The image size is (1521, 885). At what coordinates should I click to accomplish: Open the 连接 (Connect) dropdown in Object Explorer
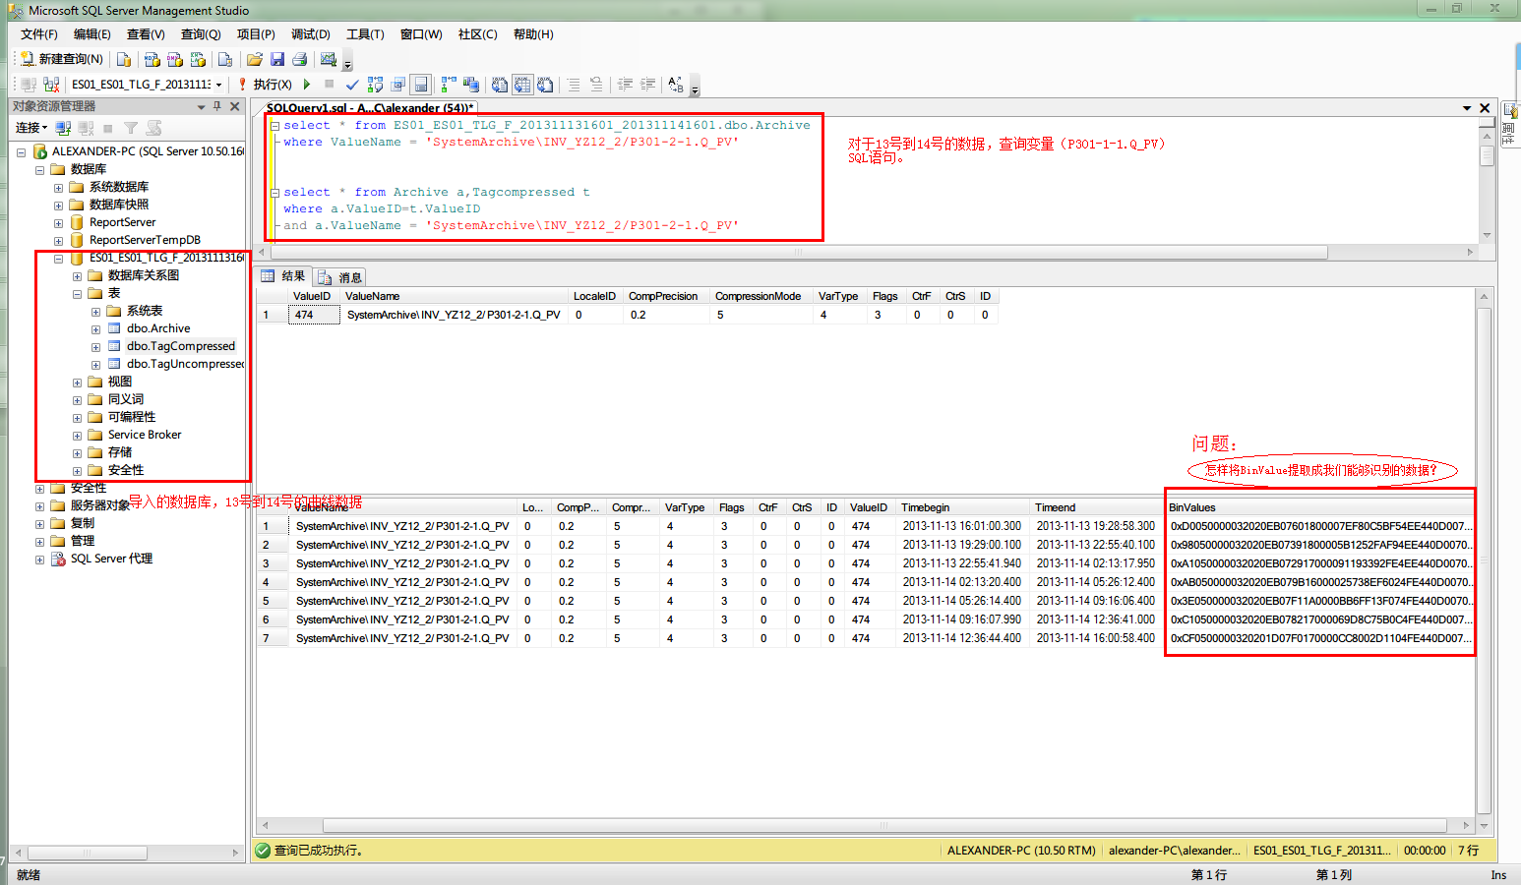click(x=31, y=128)
